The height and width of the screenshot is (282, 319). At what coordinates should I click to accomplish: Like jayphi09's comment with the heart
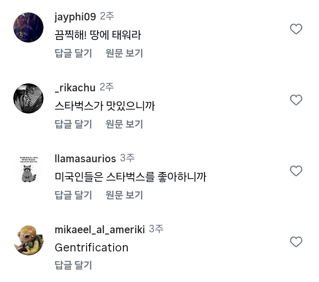point(296,29)
